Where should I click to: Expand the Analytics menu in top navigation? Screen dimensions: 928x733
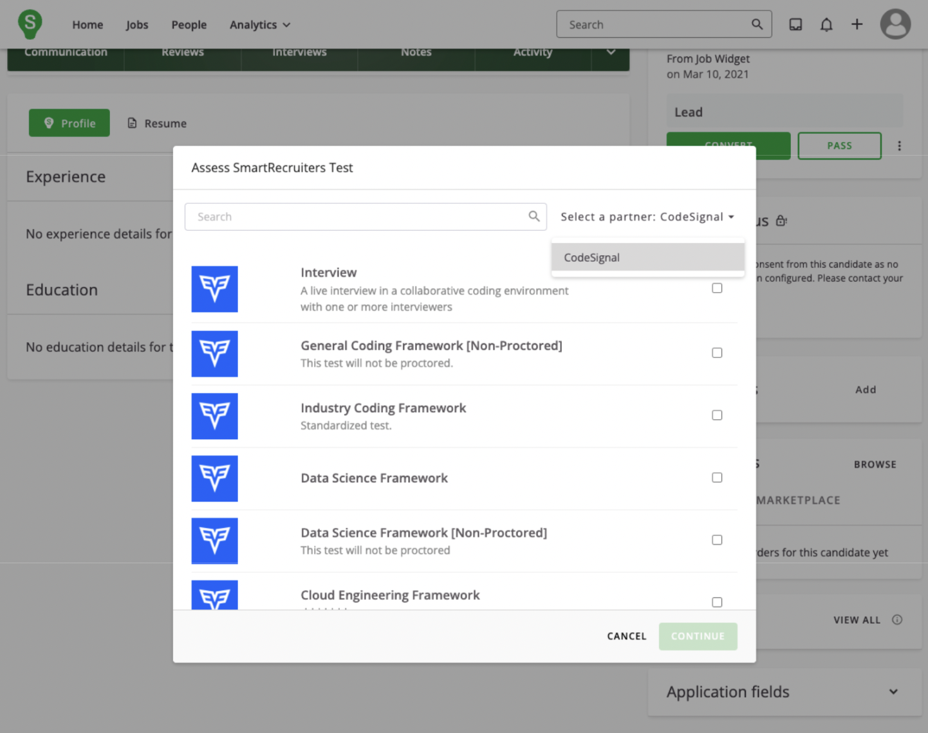(260, 24)
